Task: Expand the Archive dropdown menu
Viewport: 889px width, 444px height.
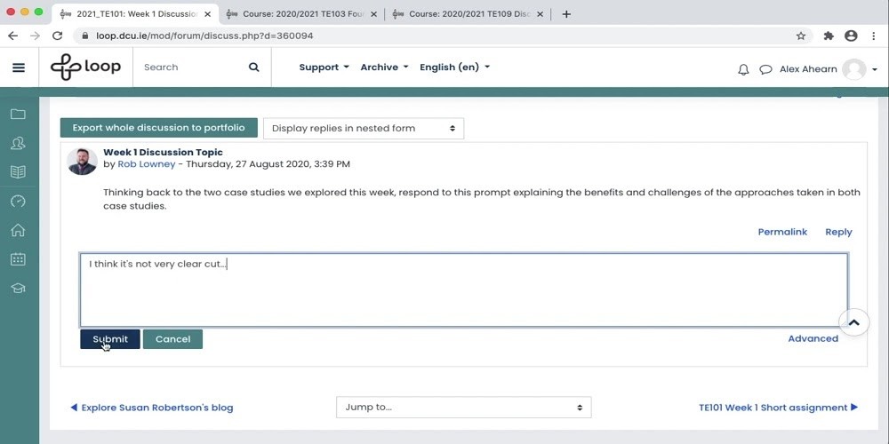Action: (x=384, y=67)
